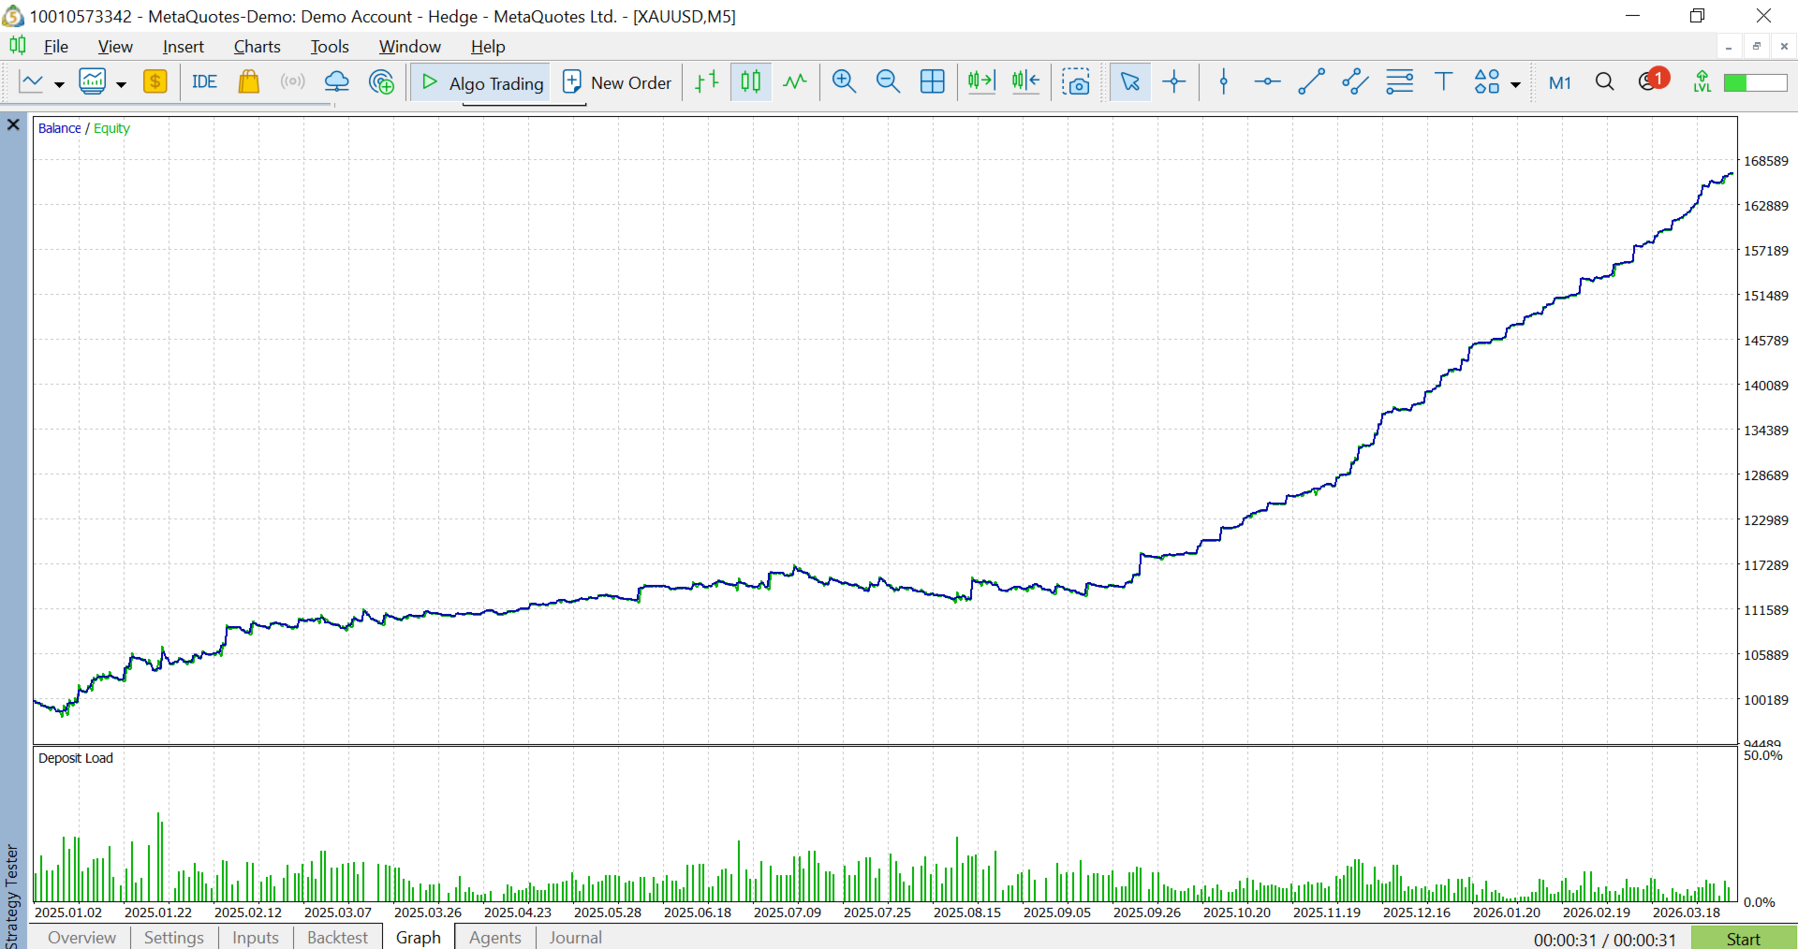Image resolution: width=1798 pixels, height=949 pixels.
Task: Select the M1 timeframe button
Action: (x=1560, y=82)
